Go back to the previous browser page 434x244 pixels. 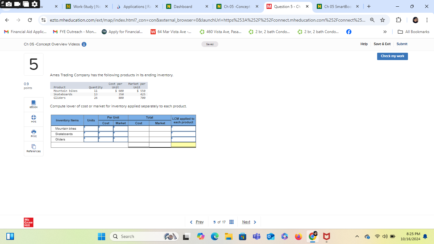(7, 20)
